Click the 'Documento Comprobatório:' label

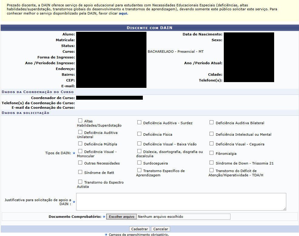(x=75, y=217)
